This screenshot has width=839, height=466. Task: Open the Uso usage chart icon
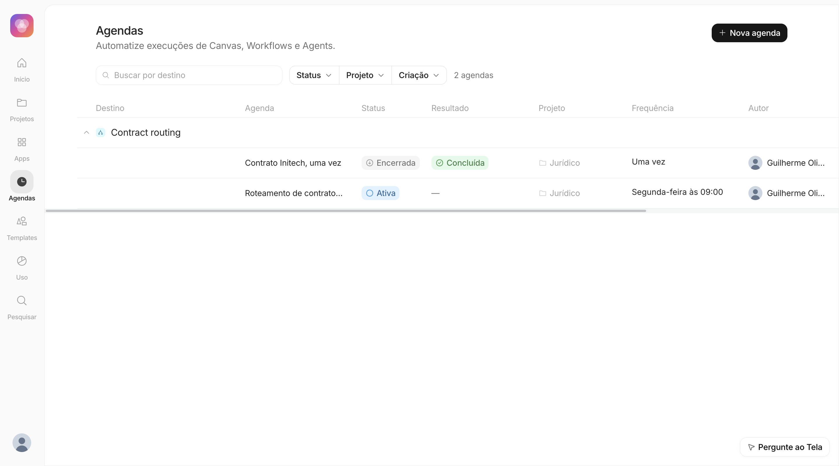(22, 261)
